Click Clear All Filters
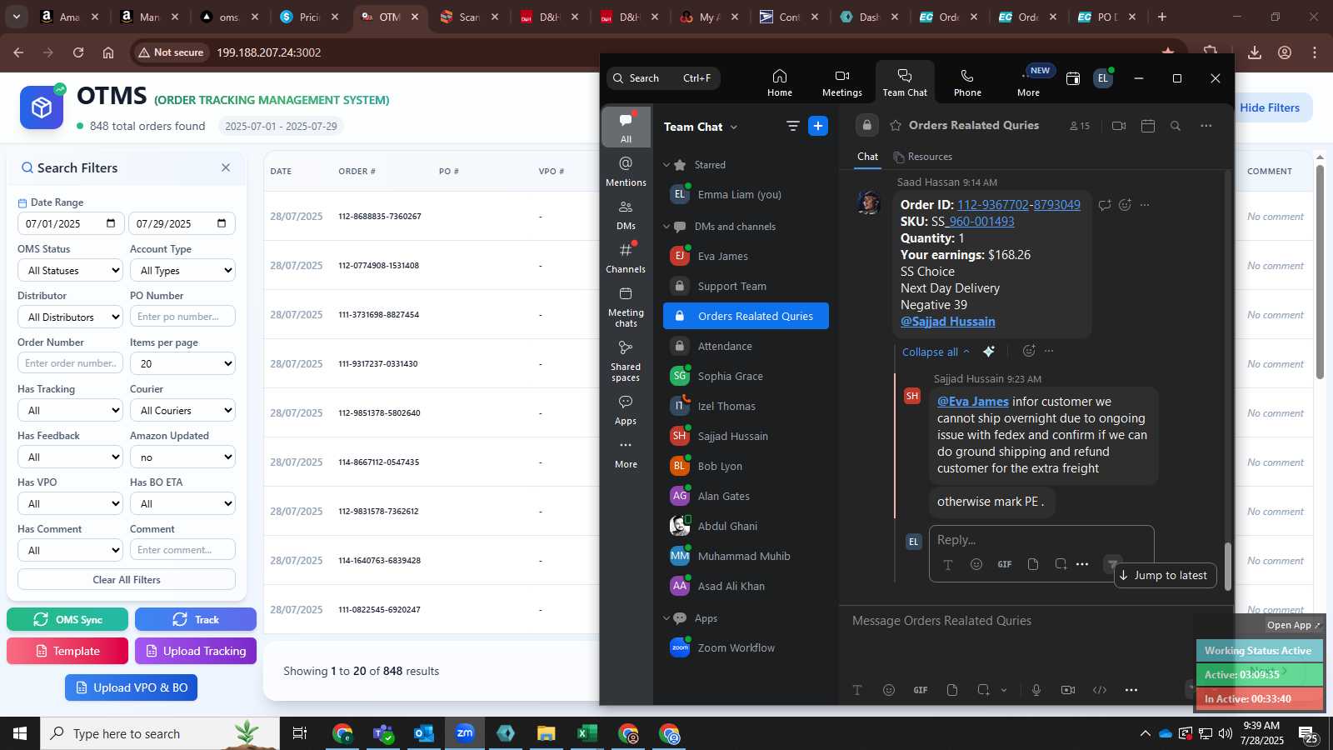The image size is (1333, 750). tap(127, 579)
